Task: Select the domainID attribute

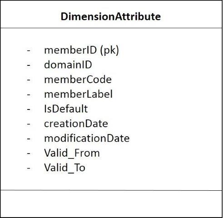Action: tap(68, 64)
